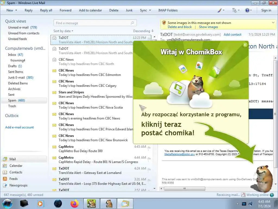This screenshot has width=278, height=209.
Task: Show hidden tray icons arrow
Action: 237,204
